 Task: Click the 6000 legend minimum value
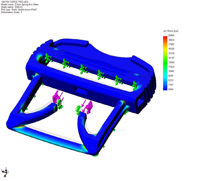(x=171, y=89)
